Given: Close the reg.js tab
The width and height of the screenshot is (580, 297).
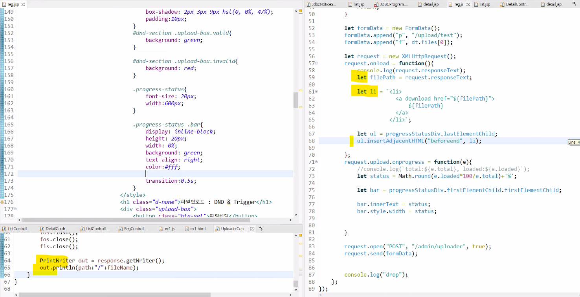Looking at the screenshot, I should 468,4.
